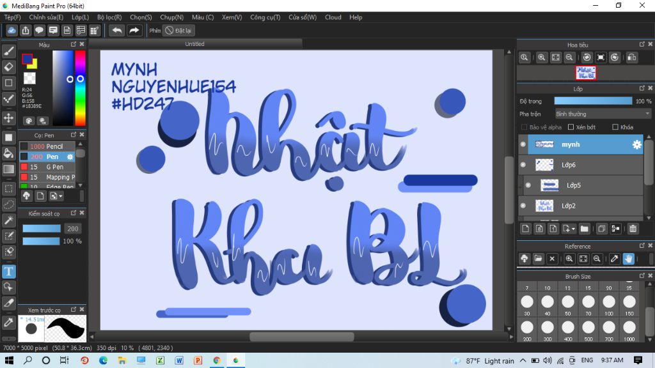Expand the brush options dropdown arrow

(x=61, y=196)
